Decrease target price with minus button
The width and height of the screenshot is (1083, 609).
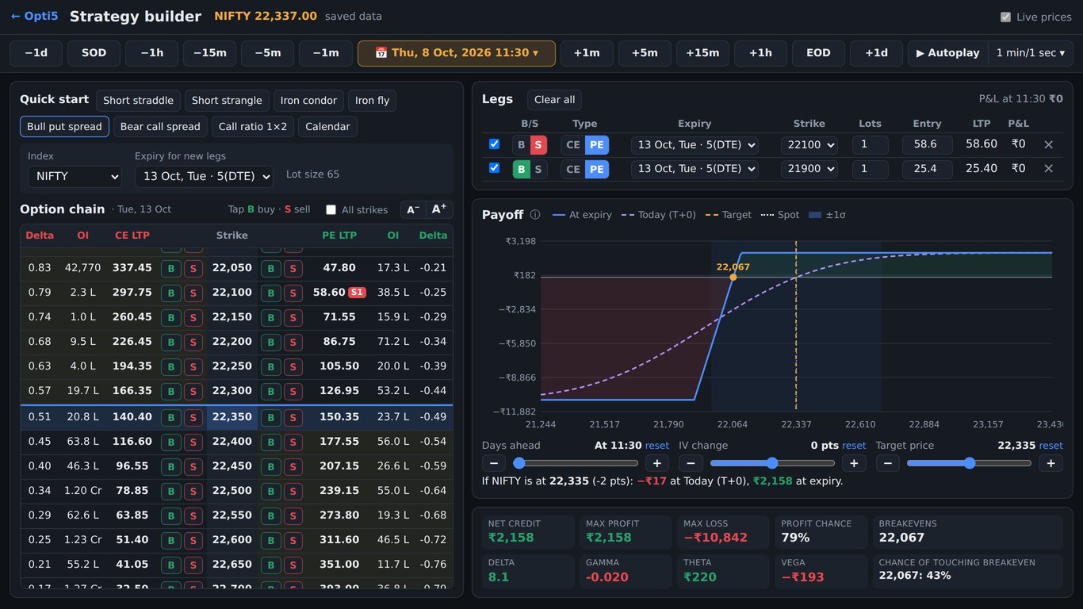coord(887,463)
